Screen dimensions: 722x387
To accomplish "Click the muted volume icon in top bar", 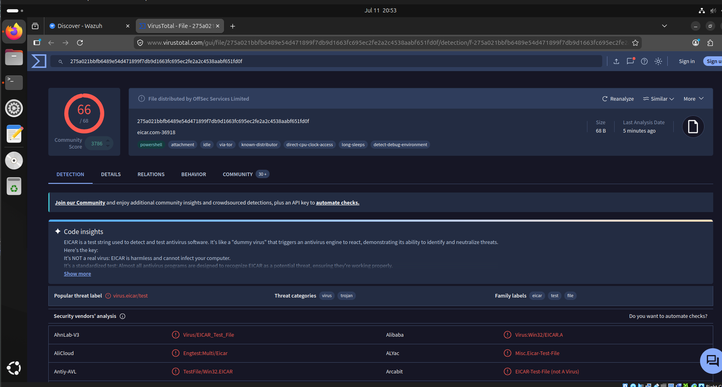I will tap(713, 10).
